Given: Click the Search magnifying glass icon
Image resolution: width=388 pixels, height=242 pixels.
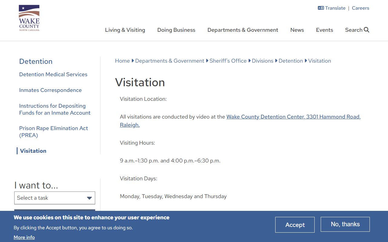Looking at the screenshot, I should (x=366, y=30).
